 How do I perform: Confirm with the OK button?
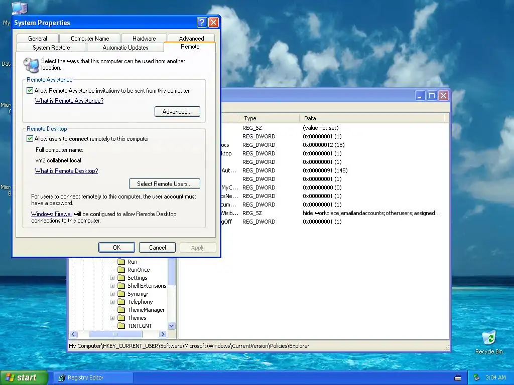tap(116, 248)
